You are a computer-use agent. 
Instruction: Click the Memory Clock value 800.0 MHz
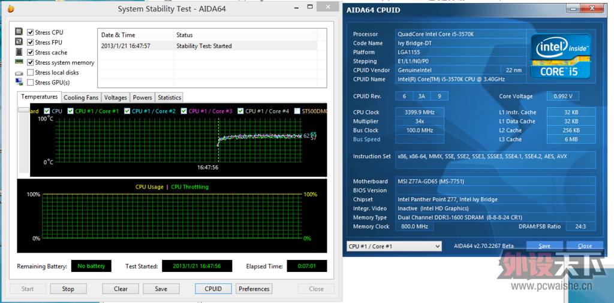pos(414,226)
